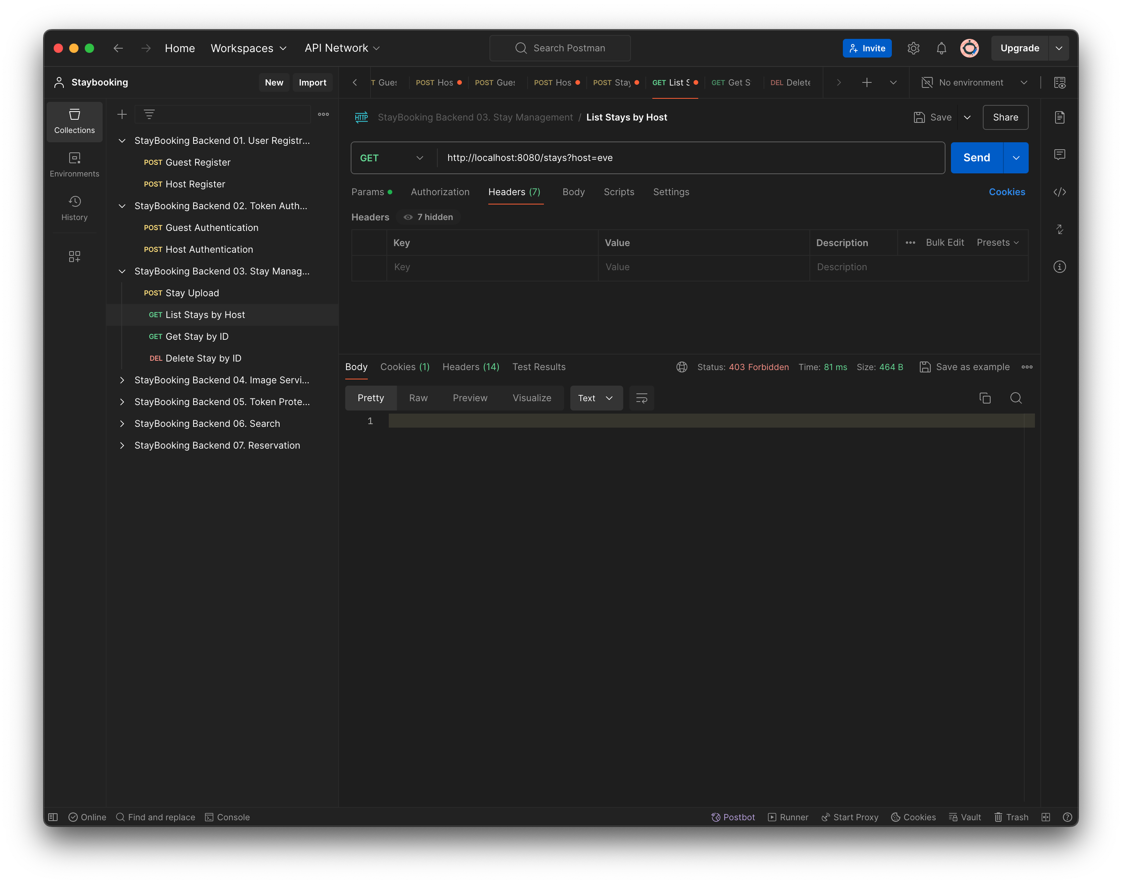Toggle the left sidebar visibility
Image resolution: width=1122 pixels, height=884 pixels.
[x=53, y=817]
